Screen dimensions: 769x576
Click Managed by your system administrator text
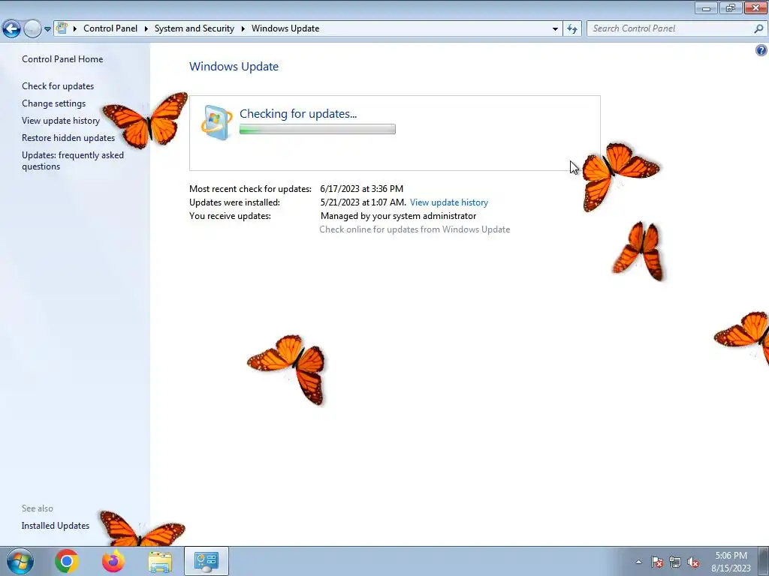[398, 216]
